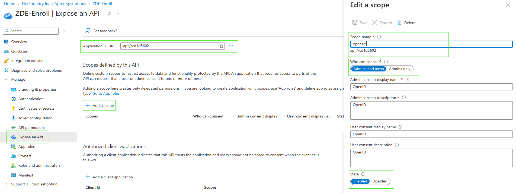Focus the Admin consent display name field
The image size is (516, 193).
point(431,87)
